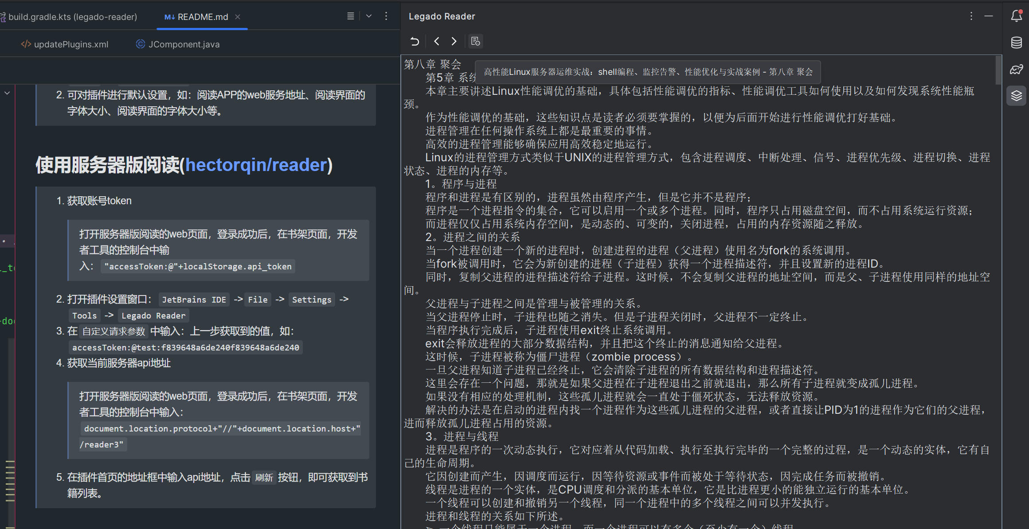Open Legado Reader panel options menu
This screenshot has height=529, width=1029.
971,16
